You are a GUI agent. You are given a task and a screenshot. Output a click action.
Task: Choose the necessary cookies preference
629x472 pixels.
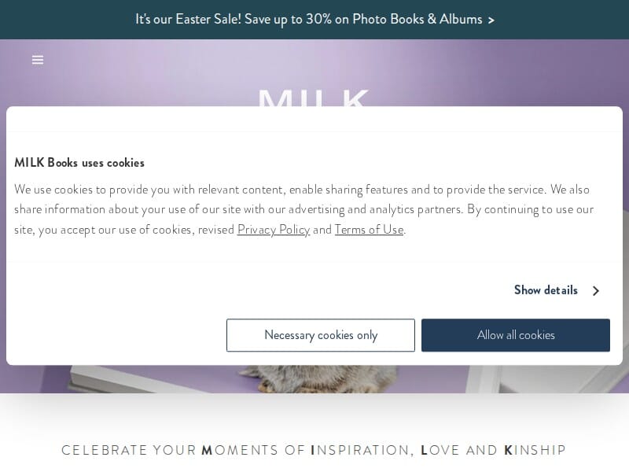pos(321,335)
